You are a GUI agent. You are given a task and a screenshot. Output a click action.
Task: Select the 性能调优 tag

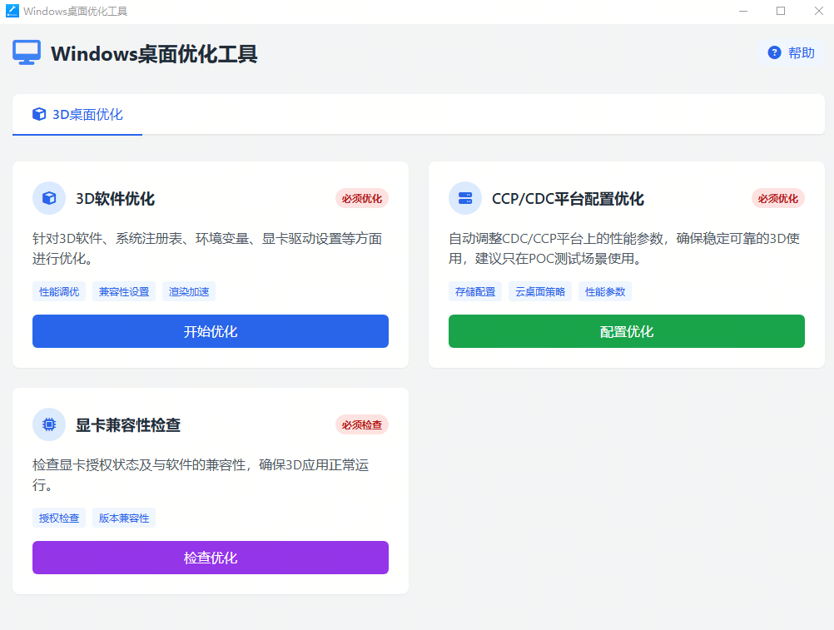[59, 291]
